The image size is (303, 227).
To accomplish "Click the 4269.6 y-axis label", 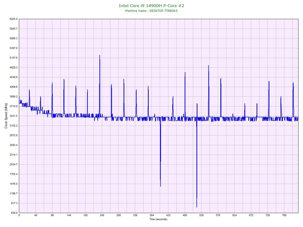I will pos(14,87).
